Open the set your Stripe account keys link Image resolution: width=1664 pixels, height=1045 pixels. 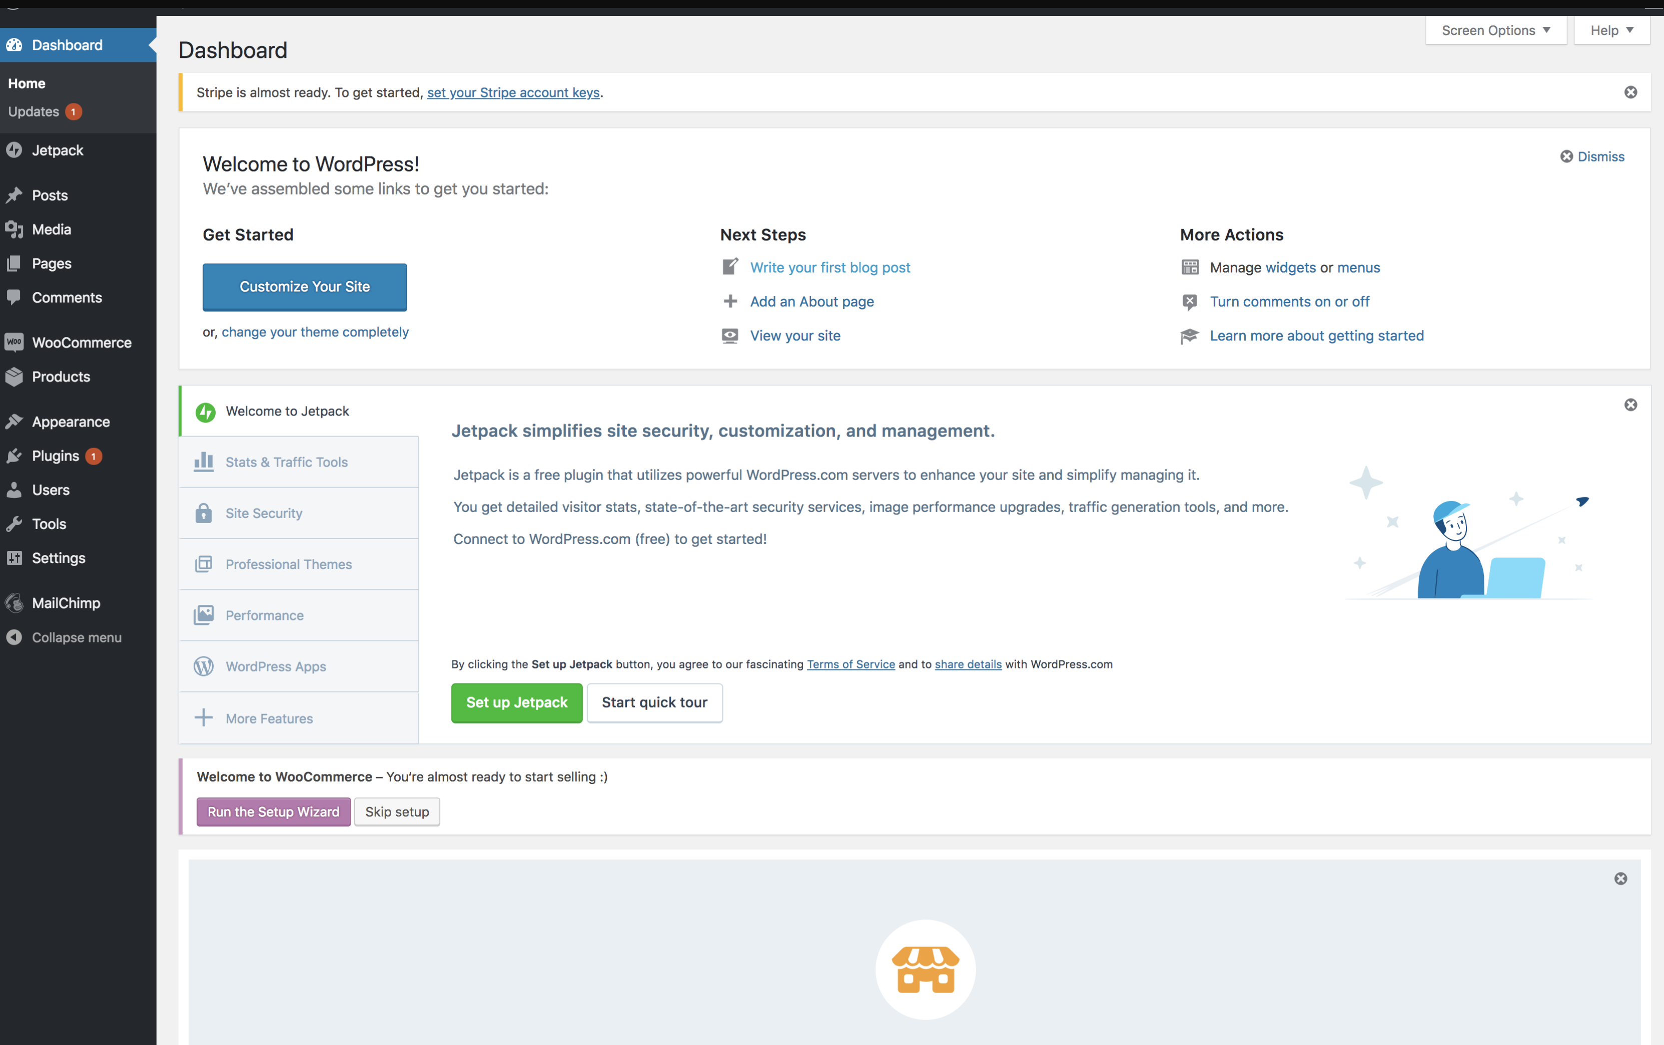(x=513, y=92)
